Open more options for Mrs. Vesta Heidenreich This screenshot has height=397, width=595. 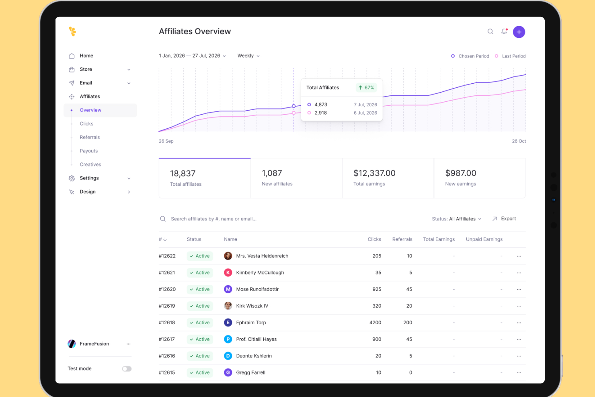tap(519, 256)
